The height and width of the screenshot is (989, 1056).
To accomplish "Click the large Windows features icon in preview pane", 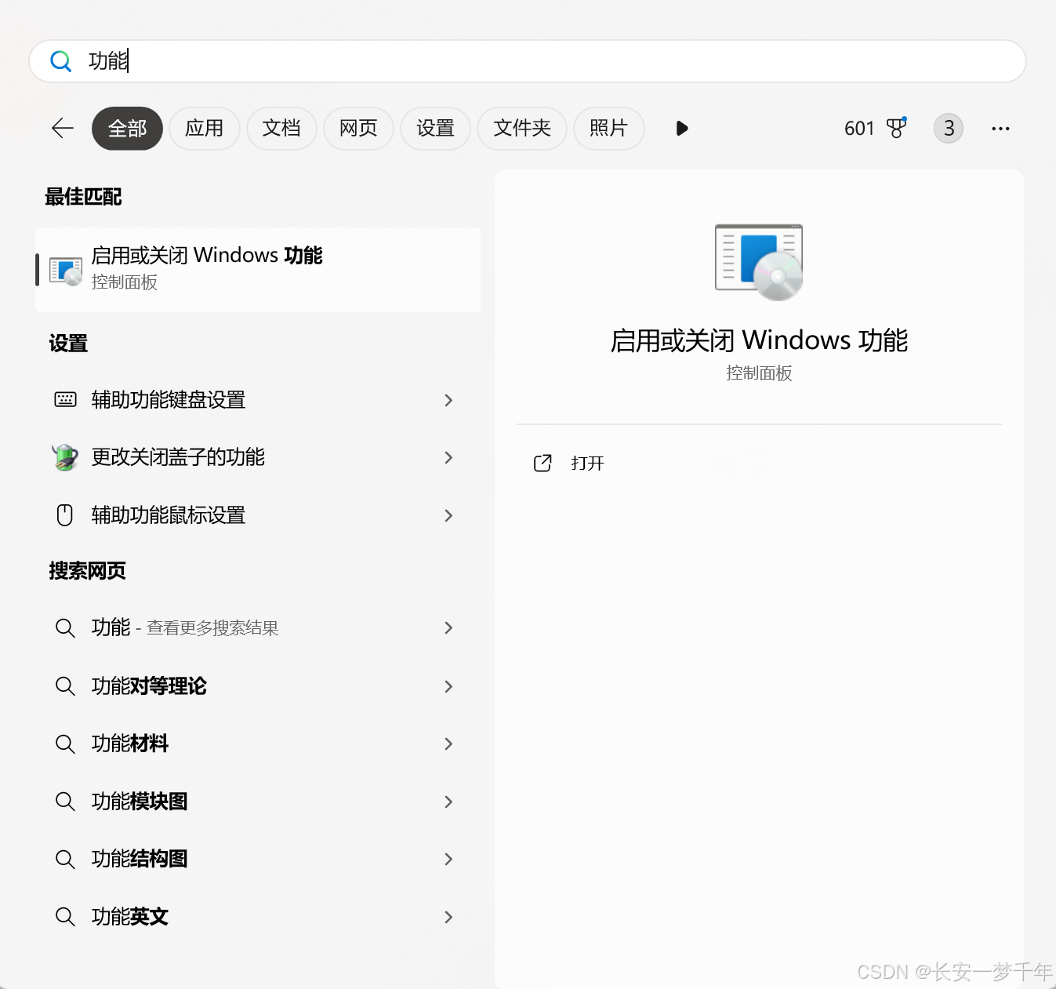I will pos(759,262).
